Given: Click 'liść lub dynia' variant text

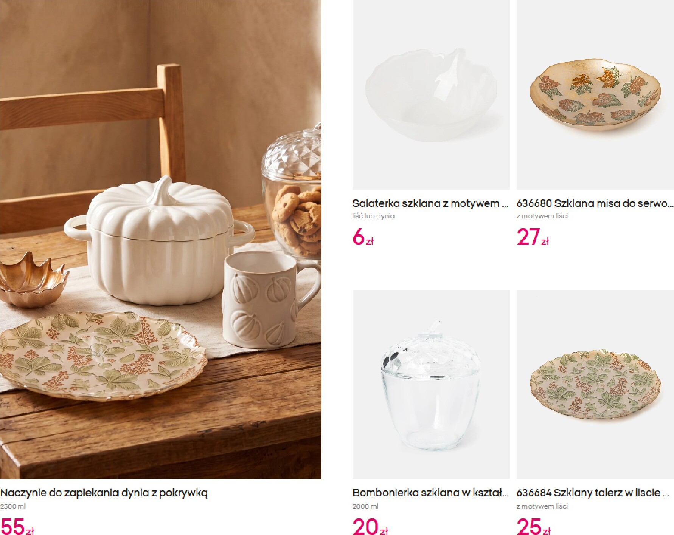Looking at the screenshot, I should 373,216.
